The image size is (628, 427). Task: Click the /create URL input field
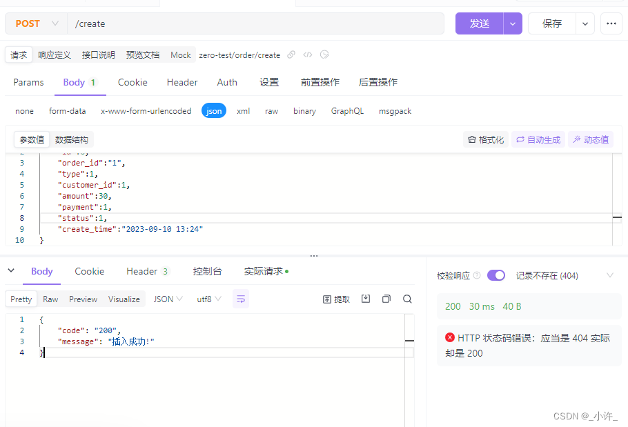click(207, 23)
